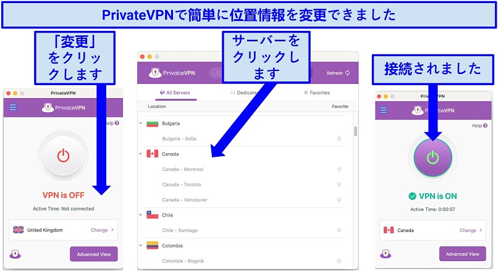498x271 pixels.
Task: Favorite Colombia - Bogotá with star
Action: (x=339, y=261)
